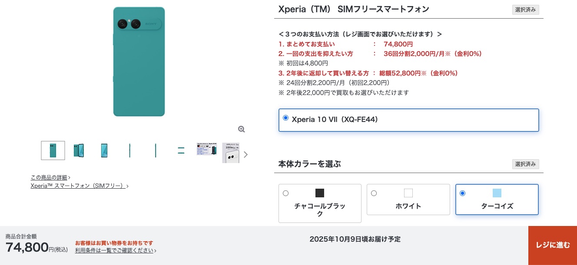Choose the チャコールブラック color radio button
The width and height of the screenshot is (577, 265).
pos(285,193)
